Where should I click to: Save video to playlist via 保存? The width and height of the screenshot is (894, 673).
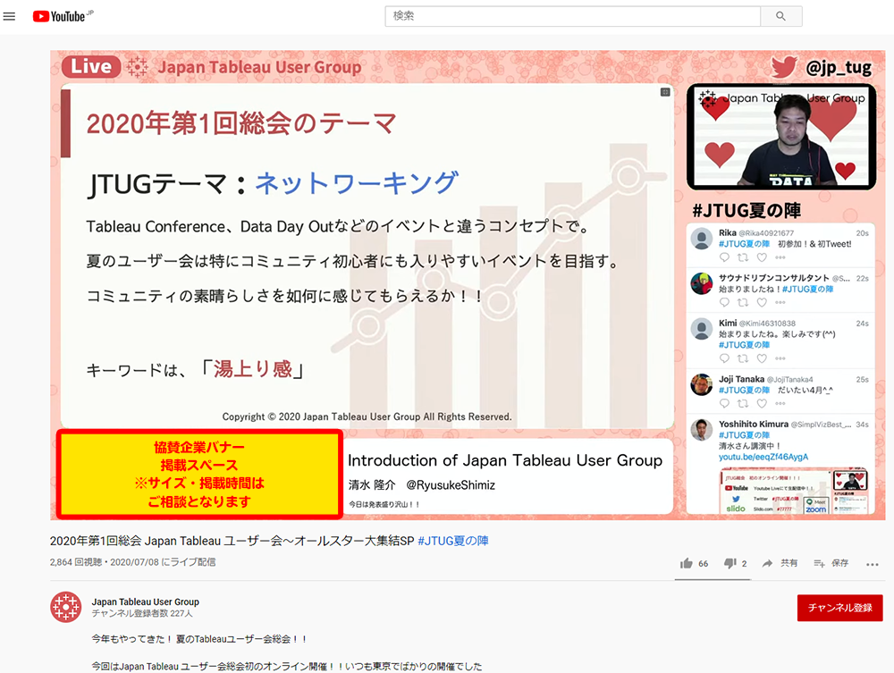coord(831,564)
